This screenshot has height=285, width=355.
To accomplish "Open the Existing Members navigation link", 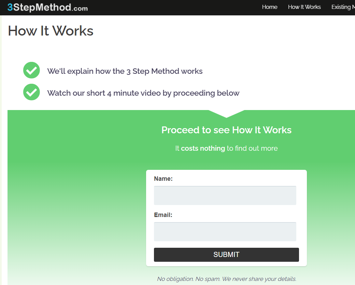I will tap(345, 7).
